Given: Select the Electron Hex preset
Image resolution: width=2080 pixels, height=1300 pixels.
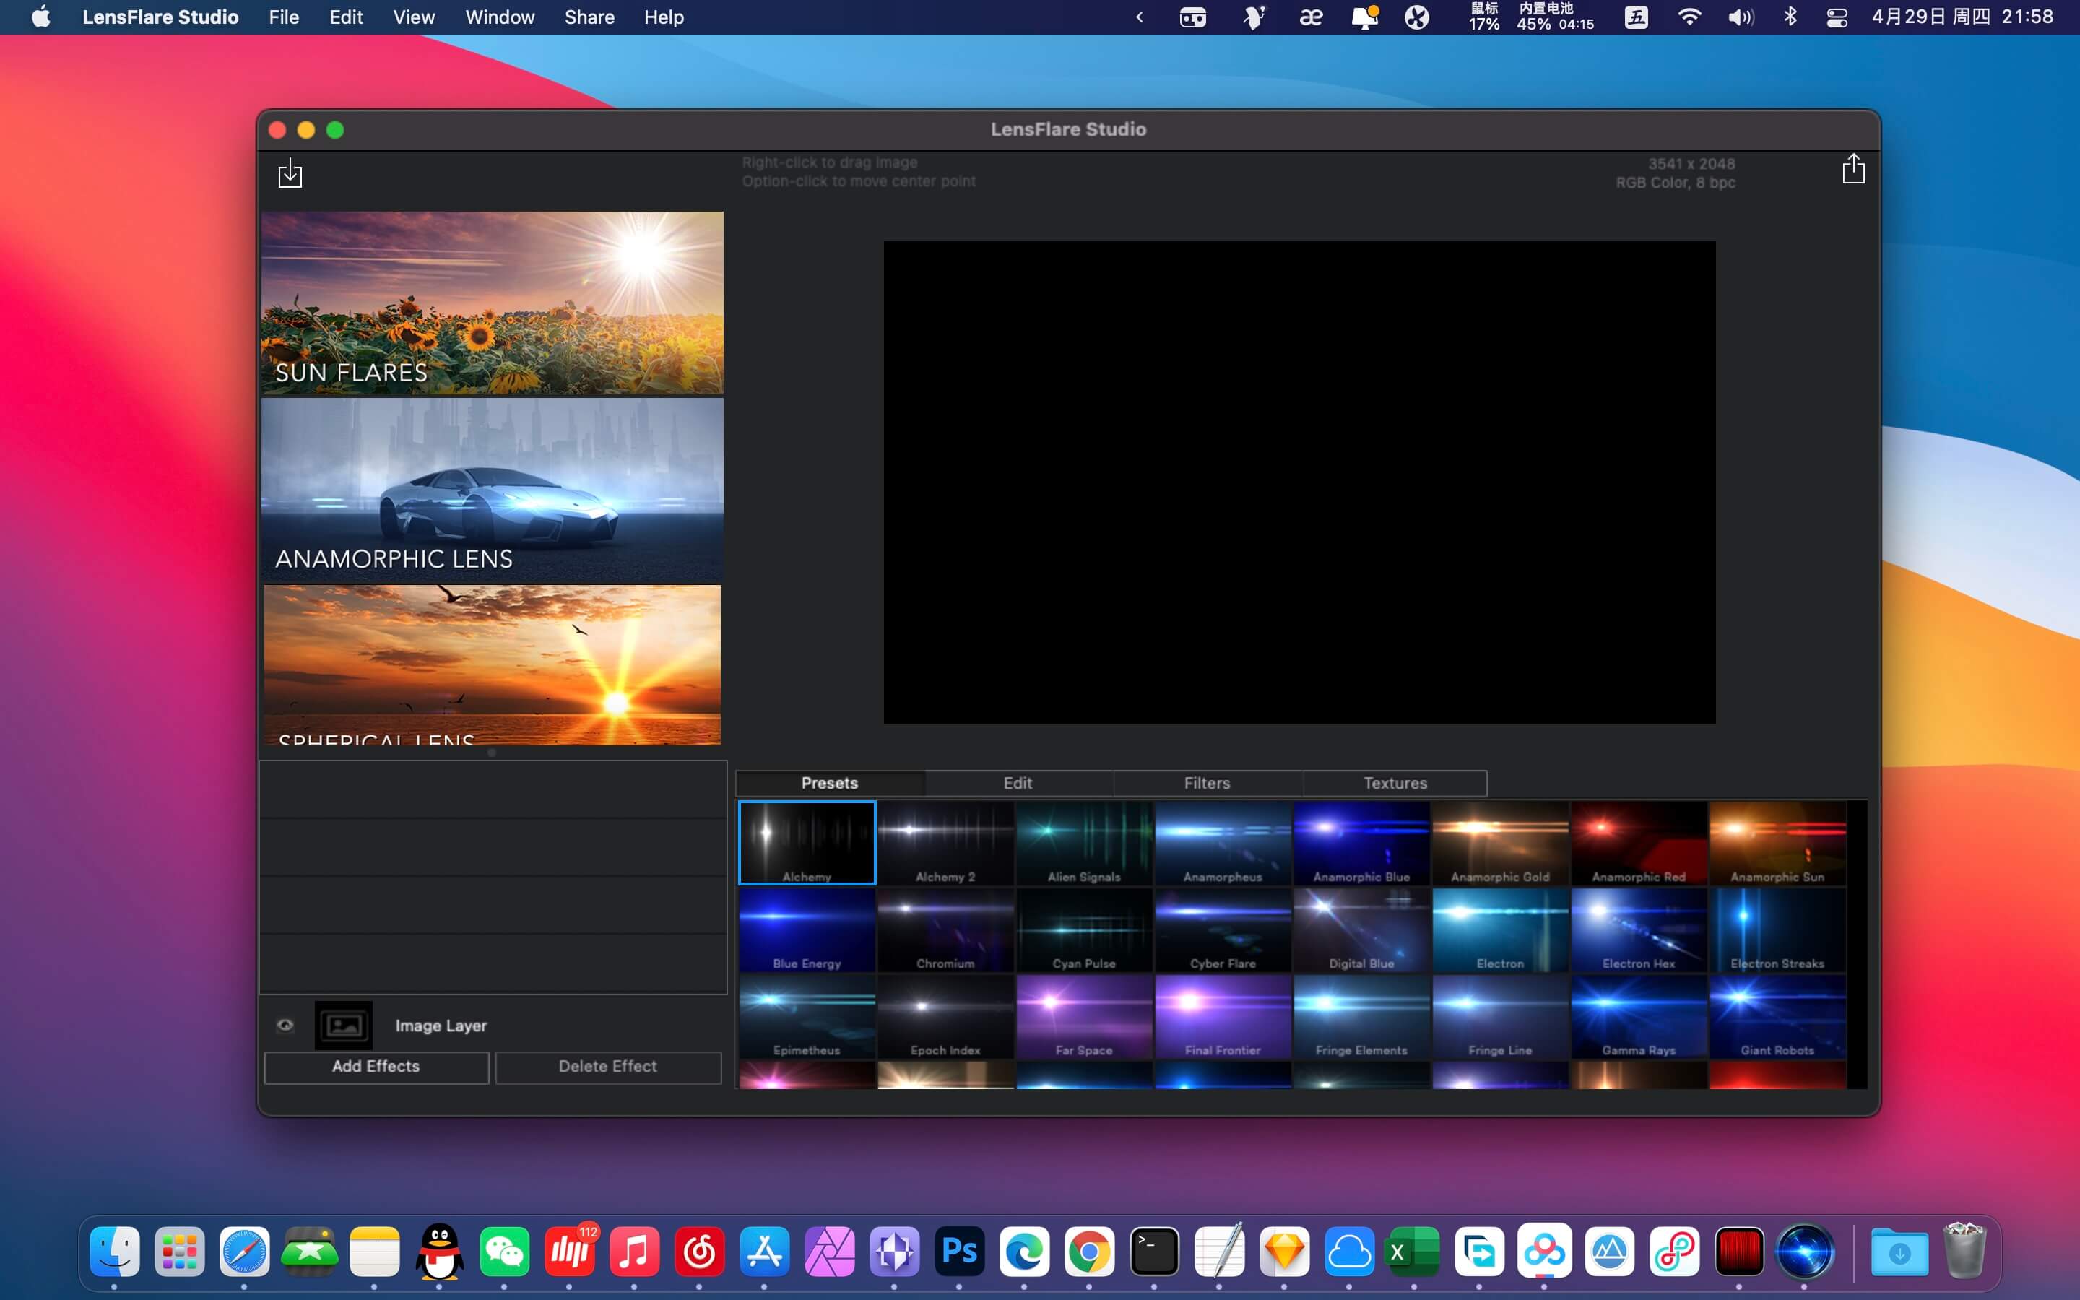Looking at the screenshot, I should click(1639, 929).
